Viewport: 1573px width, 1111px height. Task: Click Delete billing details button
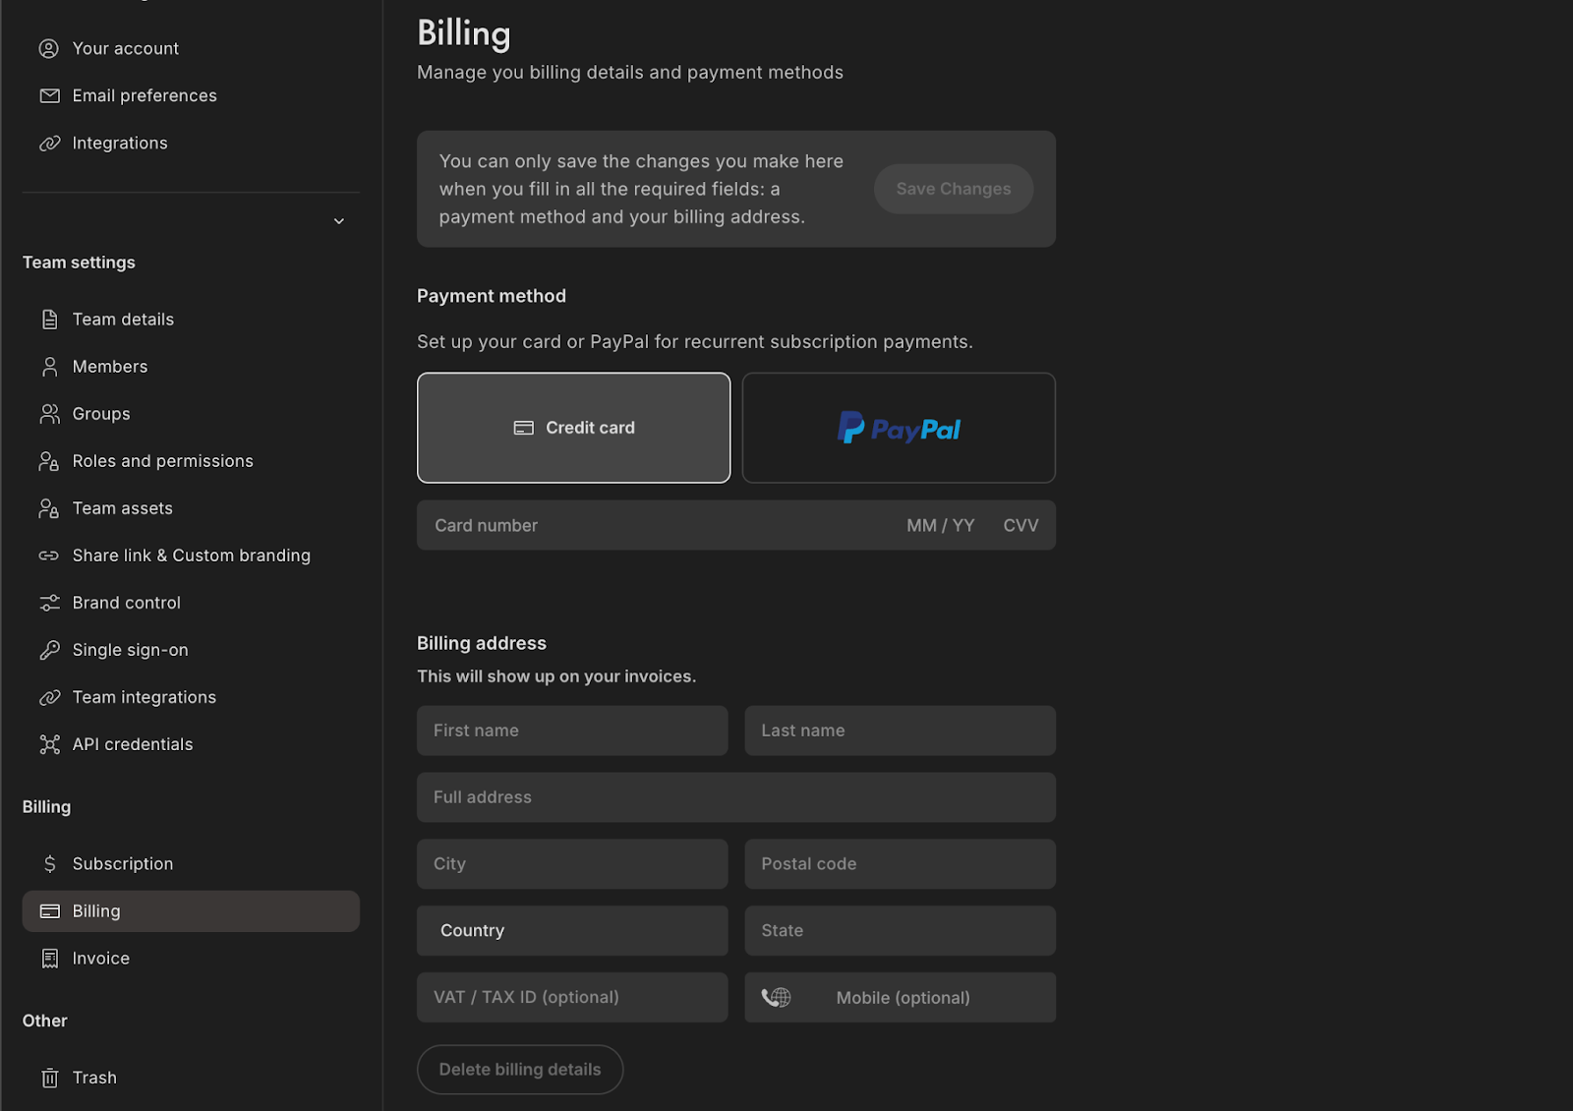[520, 1069]
